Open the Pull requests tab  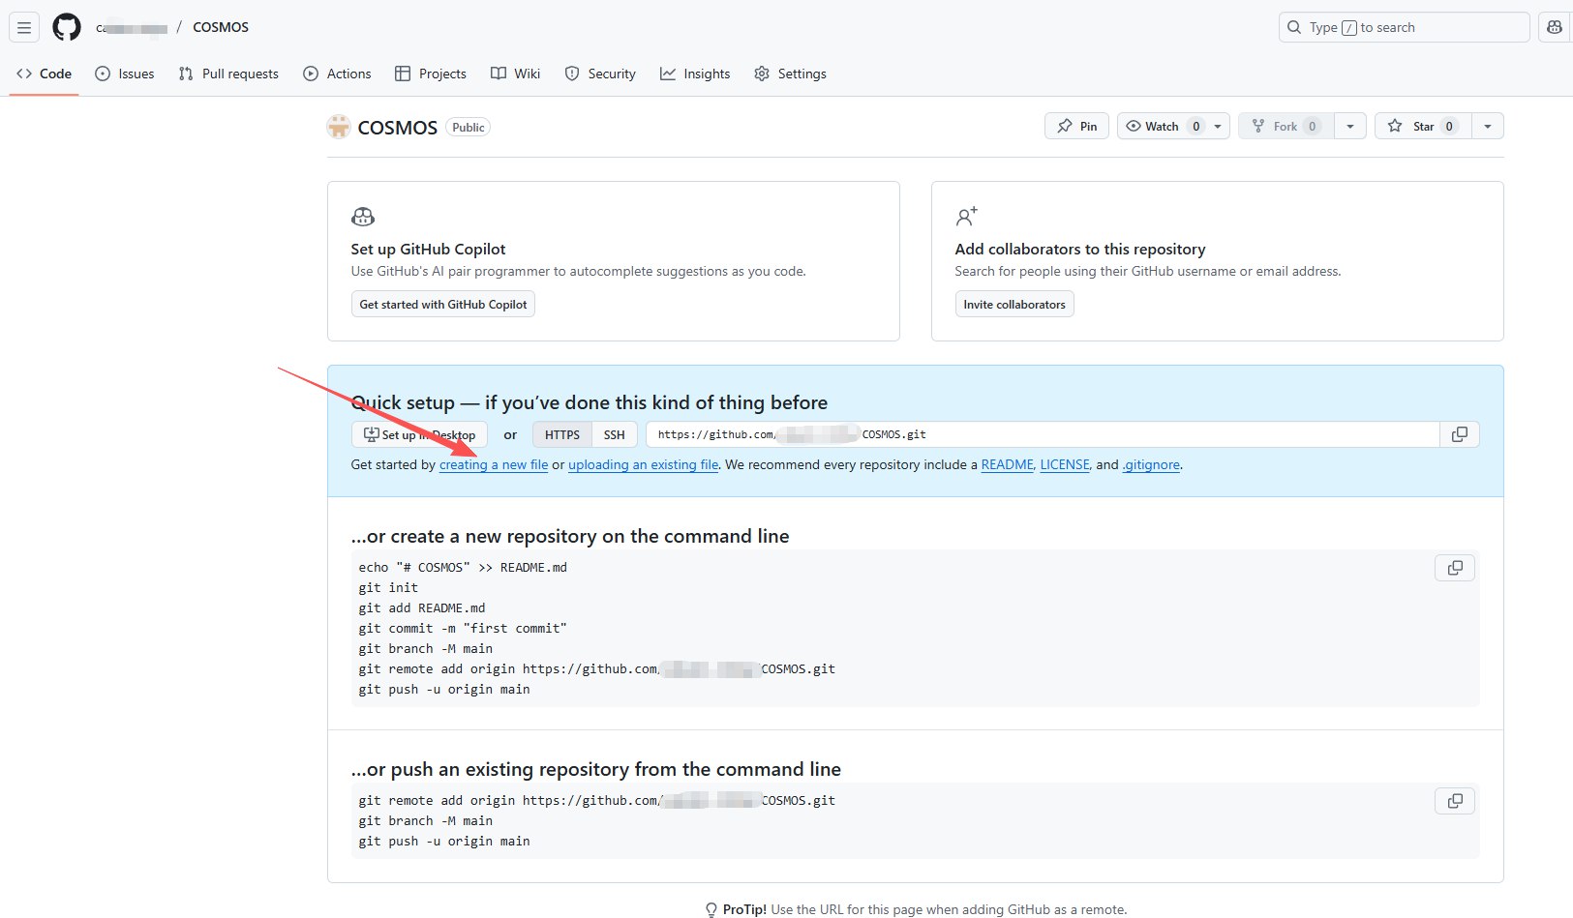[228, 74]
